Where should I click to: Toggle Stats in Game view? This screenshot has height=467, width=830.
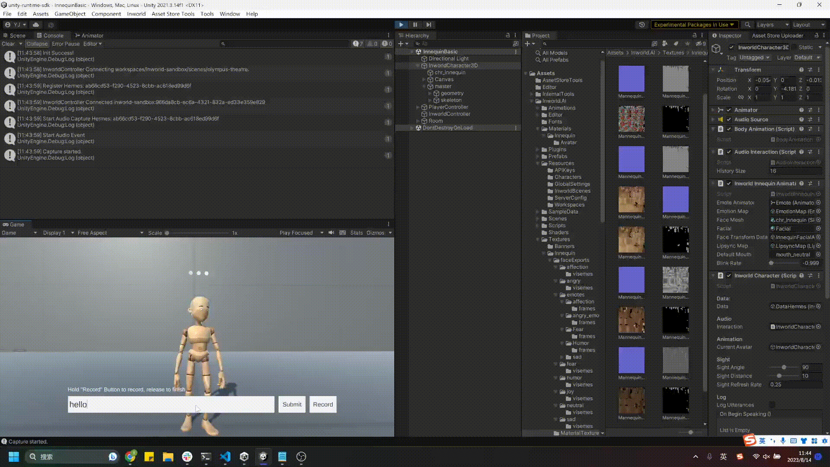point(357,233)
